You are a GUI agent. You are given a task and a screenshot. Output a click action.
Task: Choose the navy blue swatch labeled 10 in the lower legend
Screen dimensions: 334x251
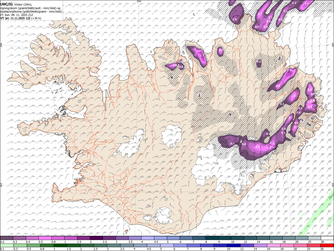[234, 245]
